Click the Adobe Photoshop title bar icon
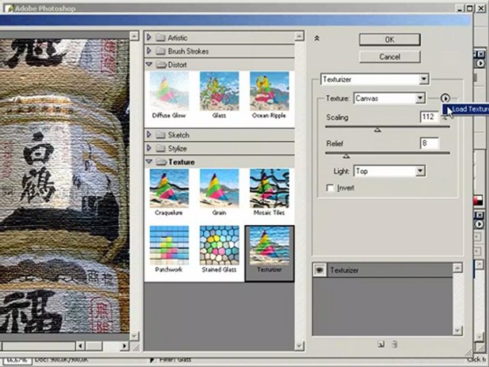 click(10, 9)
